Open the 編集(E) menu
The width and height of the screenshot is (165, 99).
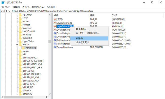click(16, 7)
